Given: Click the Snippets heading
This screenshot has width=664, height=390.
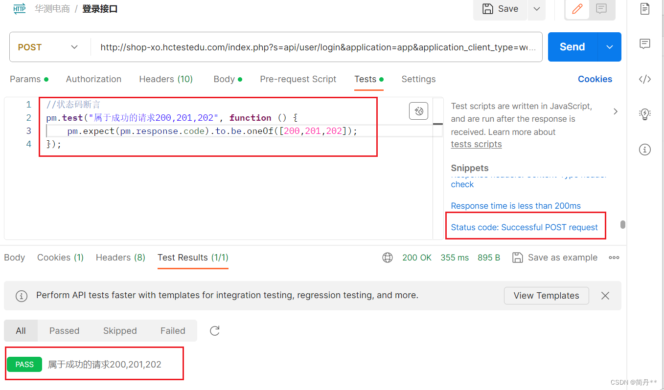Looking at the screenshot, I should pyautogui.click(x=470, y=168).
